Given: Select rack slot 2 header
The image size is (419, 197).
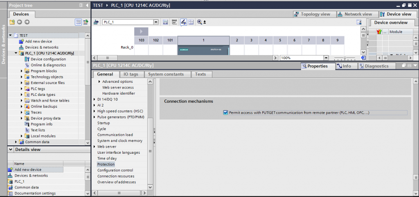Looking at the screenshot, I should click(x=237, y=40).
